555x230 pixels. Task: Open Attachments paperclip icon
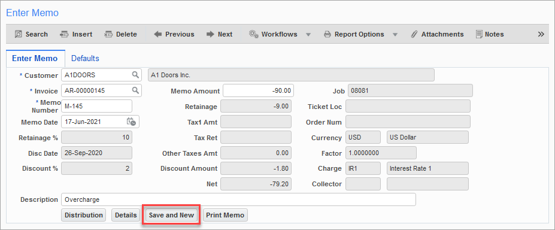[x=414, y=34]
